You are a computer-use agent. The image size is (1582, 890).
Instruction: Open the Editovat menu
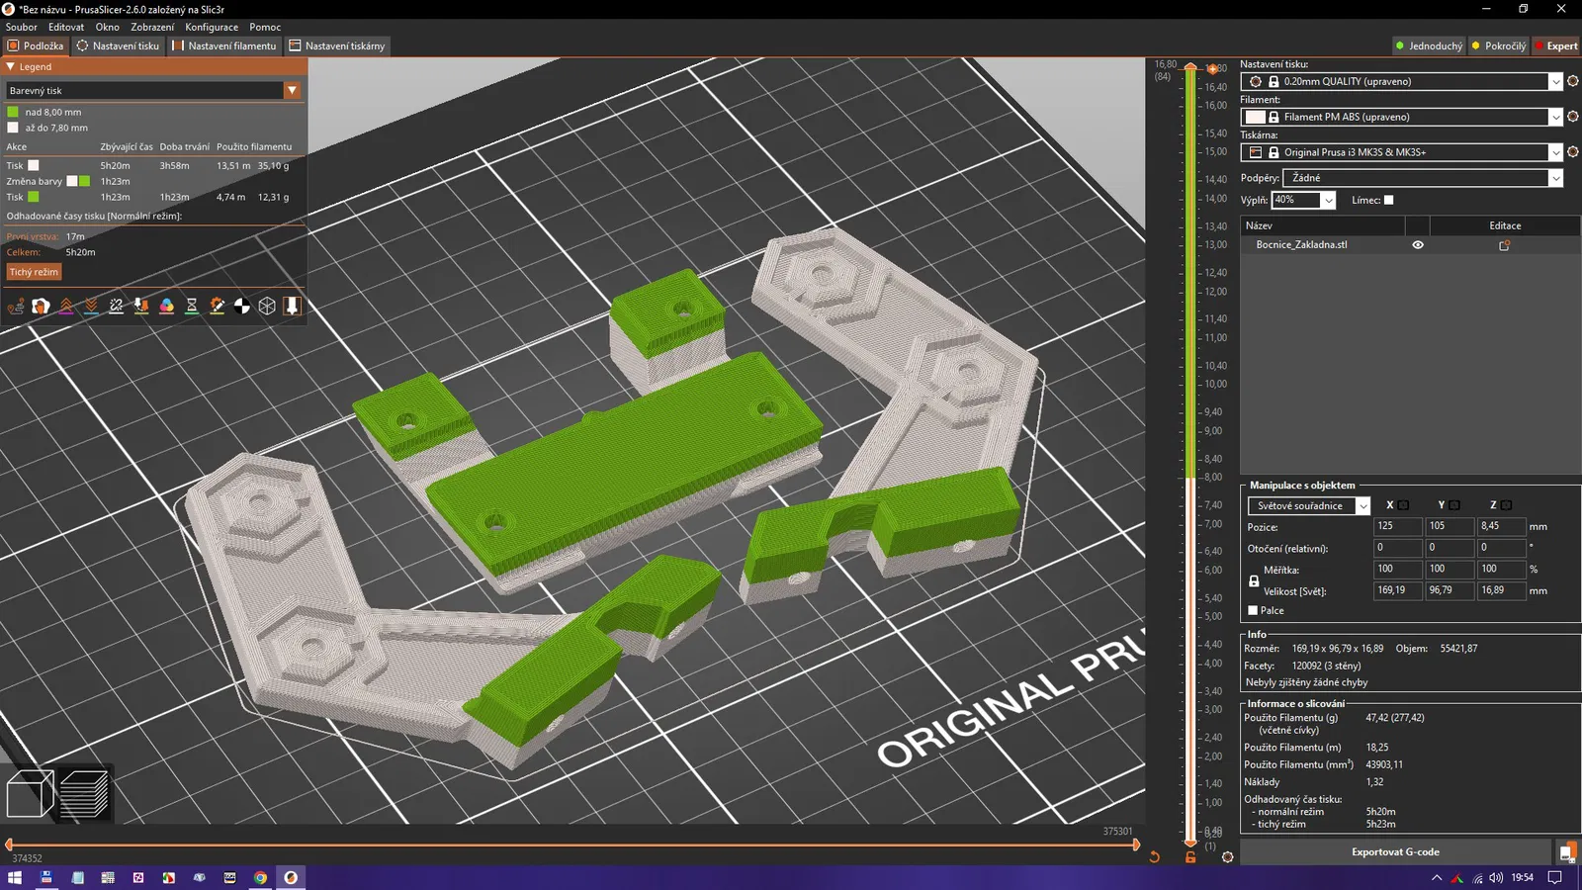(66, 27)
